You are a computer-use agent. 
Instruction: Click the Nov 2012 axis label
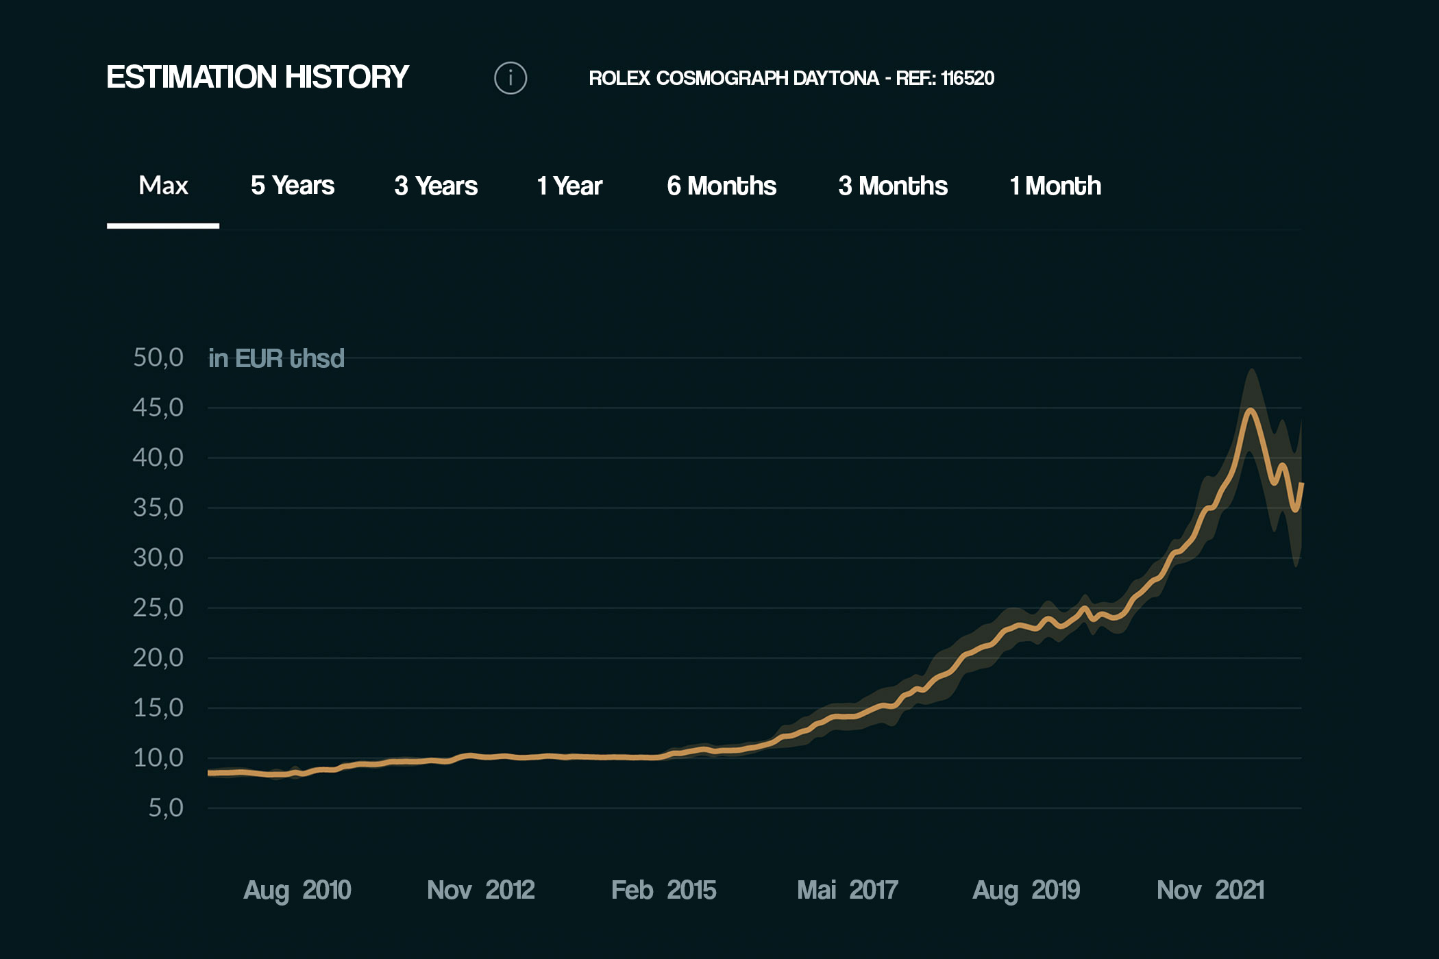(x=480, y=890)
